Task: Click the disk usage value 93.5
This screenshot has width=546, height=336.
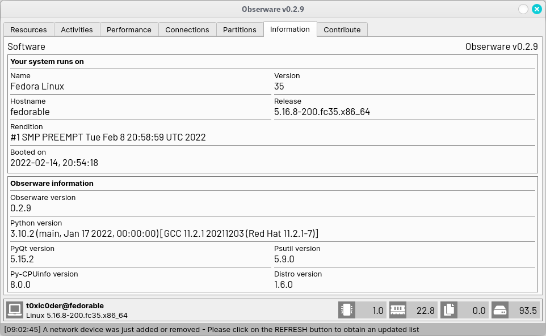Action: (x=528, y=311)
